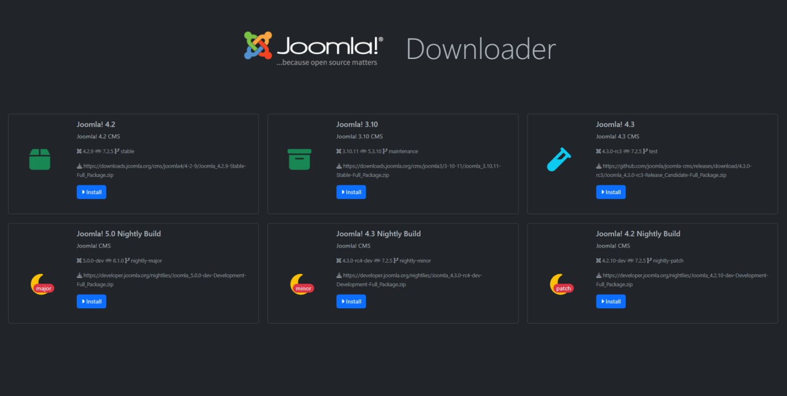Install Joomla! 3.10 maintenance package
This screenshot has height=396, width=787.
(351, 192)
